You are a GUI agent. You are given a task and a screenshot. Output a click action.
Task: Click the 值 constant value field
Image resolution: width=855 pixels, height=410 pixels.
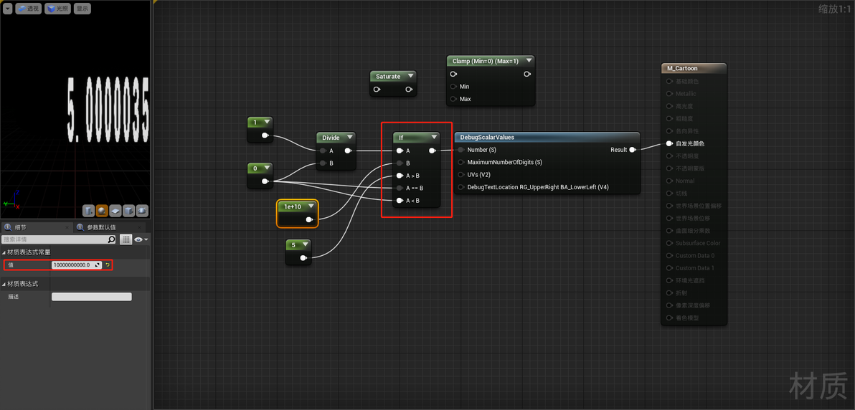tap(77, 265)
